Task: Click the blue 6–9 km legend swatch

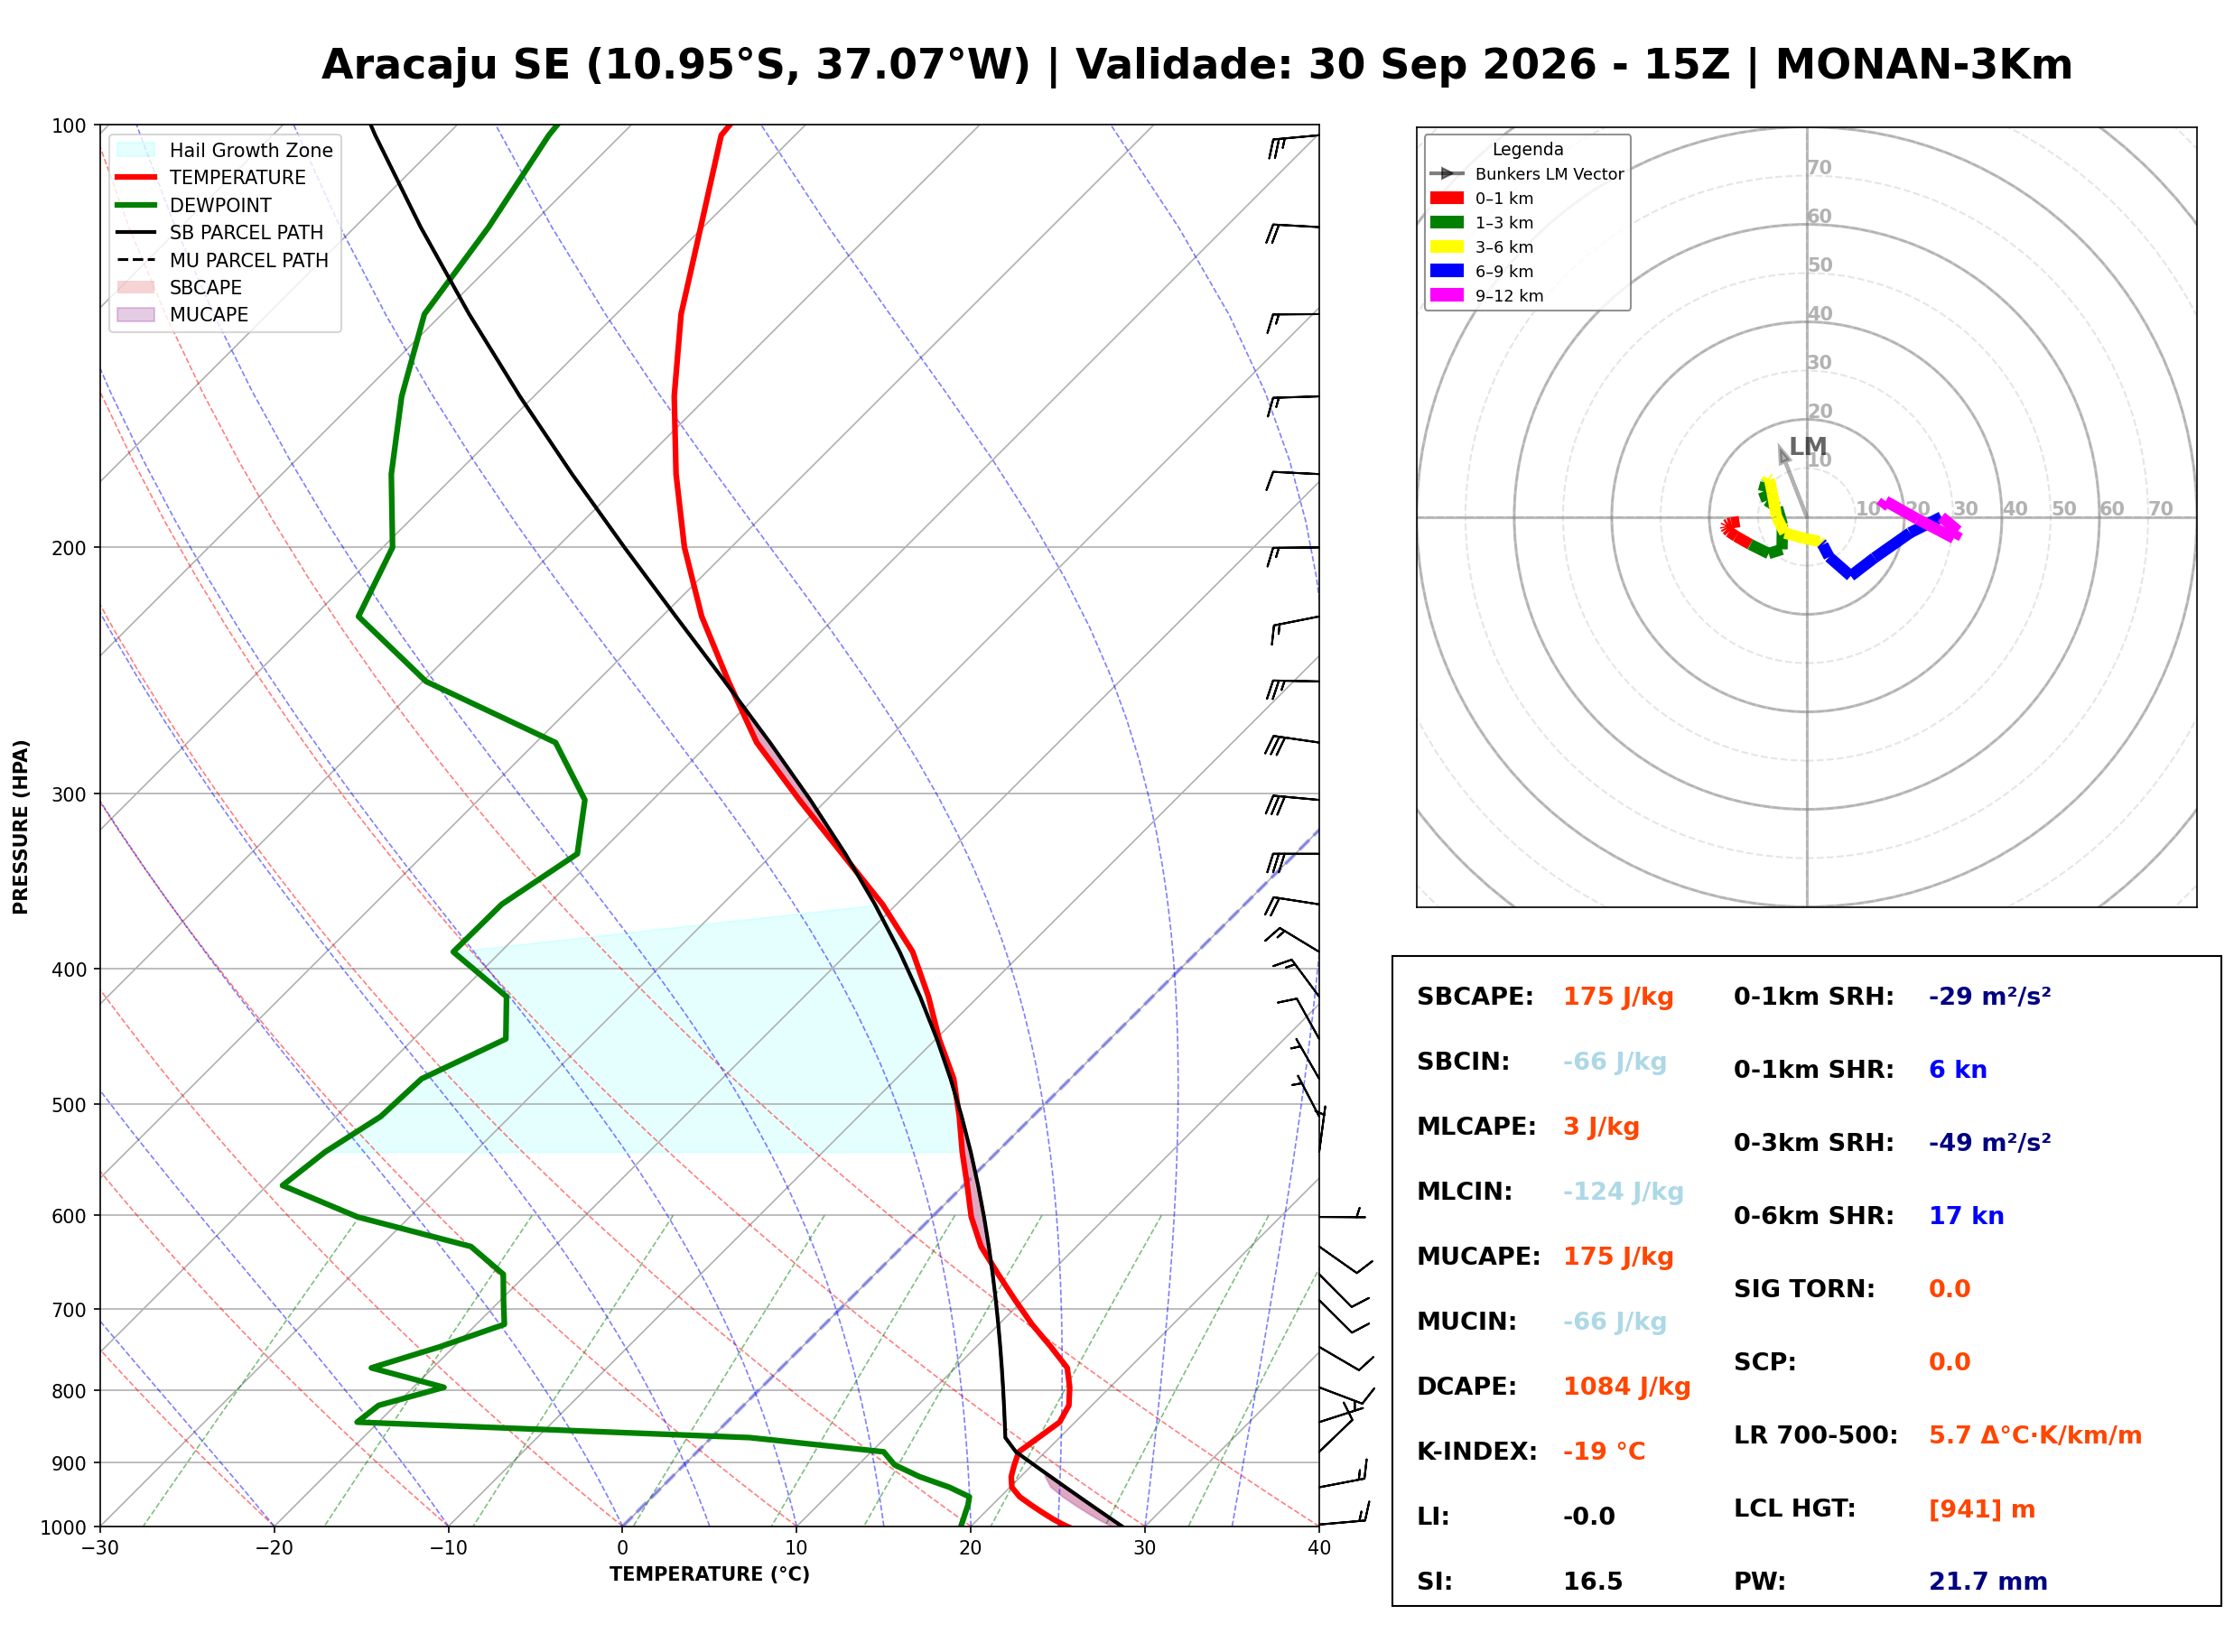Action: click(x=1446, y=271)
